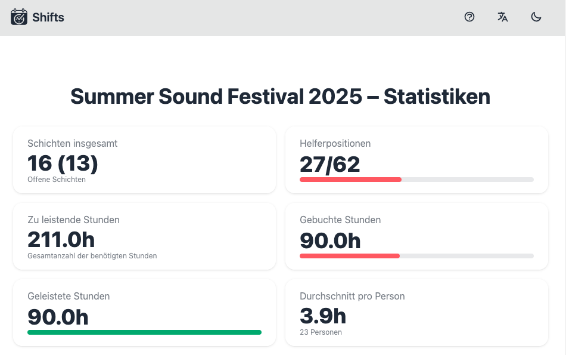Toggle dark mode with moon icon
Viewport: 566px width, 355px height.
[536, 17]
